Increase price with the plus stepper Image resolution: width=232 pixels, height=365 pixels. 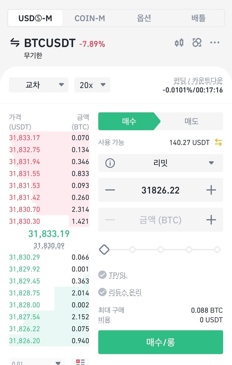click(x=211, y=190)
